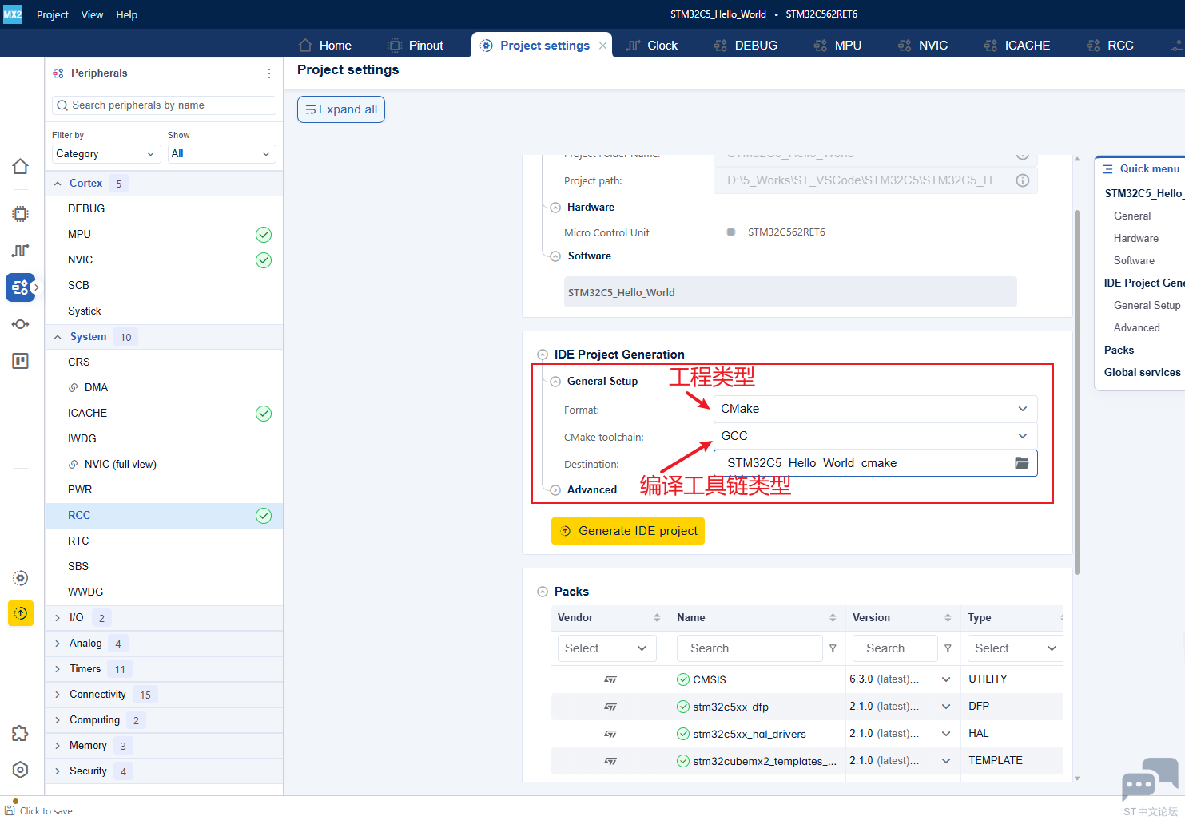The width and height of the screenshot is (1185, 824).
Task: Sort the Packs table by Vendor
Action: (x=657, y=618)
